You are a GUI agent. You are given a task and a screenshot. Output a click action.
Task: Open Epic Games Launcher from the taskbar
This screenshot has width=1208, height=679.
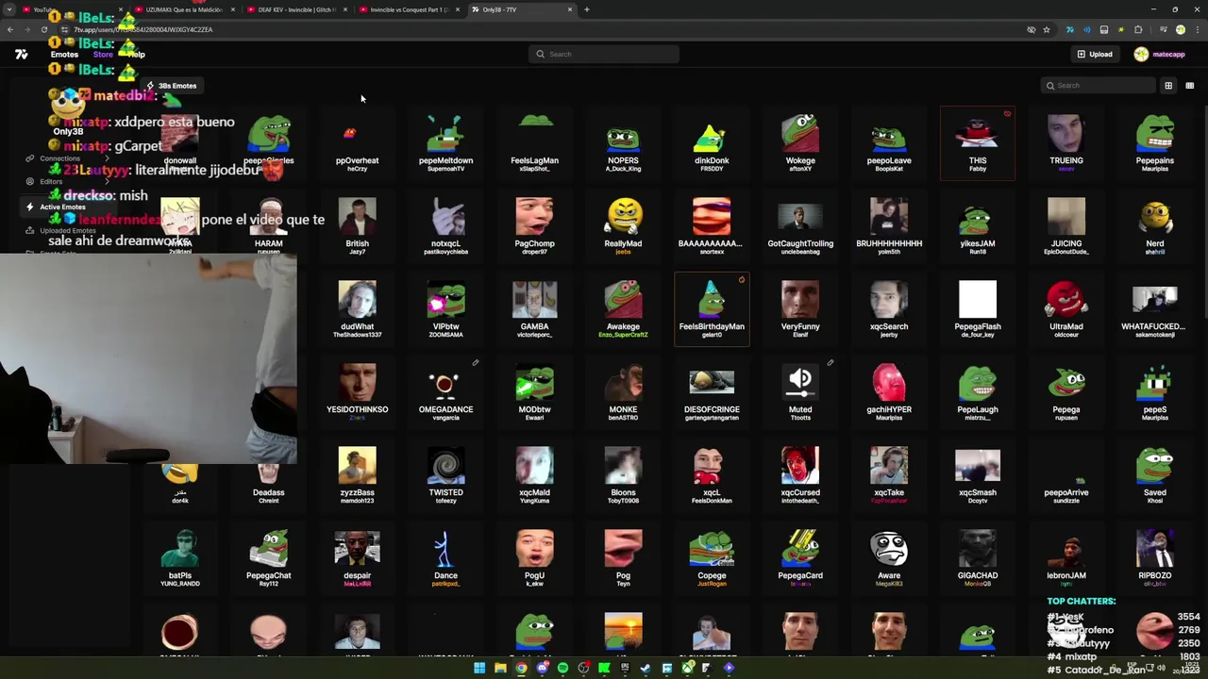pos(625,668)
